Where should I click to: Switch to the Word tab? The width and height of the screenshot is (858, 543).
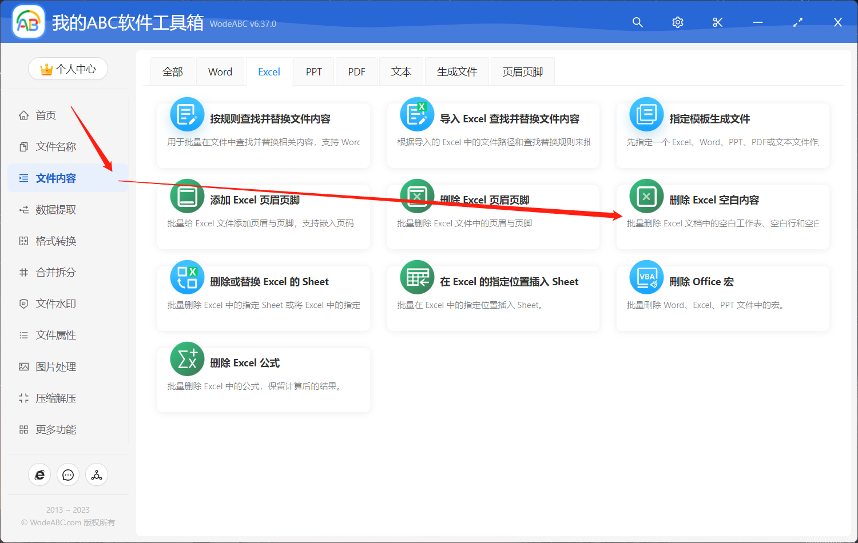point(220,72)
